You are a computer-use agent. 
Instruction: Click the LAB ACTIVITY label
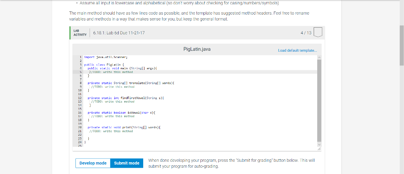tap(80, 33)
